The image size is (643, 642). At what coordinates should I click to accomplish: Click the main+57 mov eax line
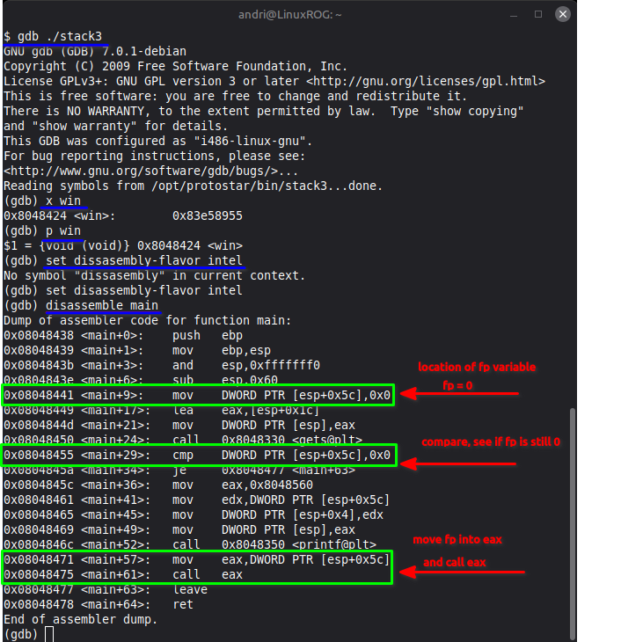click(197, 560)
